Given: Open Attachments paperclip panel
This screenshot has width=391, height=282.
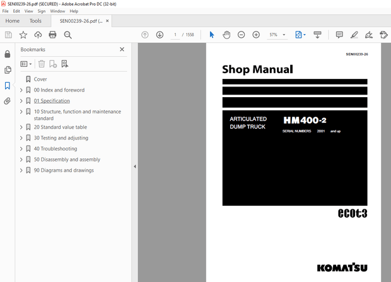Looking at the screenshot, I should pyautogui.click(x=8, y=101).
